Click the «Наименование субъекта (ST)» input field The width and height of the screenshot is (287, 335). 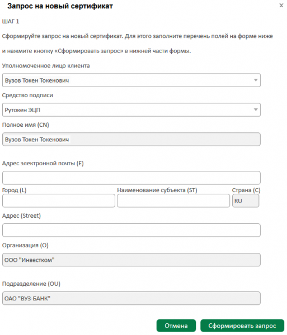point(173,200)
